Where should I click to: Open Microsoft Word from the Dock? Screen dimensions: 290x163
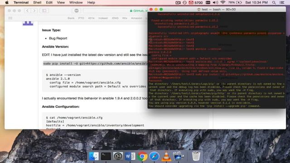point(130,156)
